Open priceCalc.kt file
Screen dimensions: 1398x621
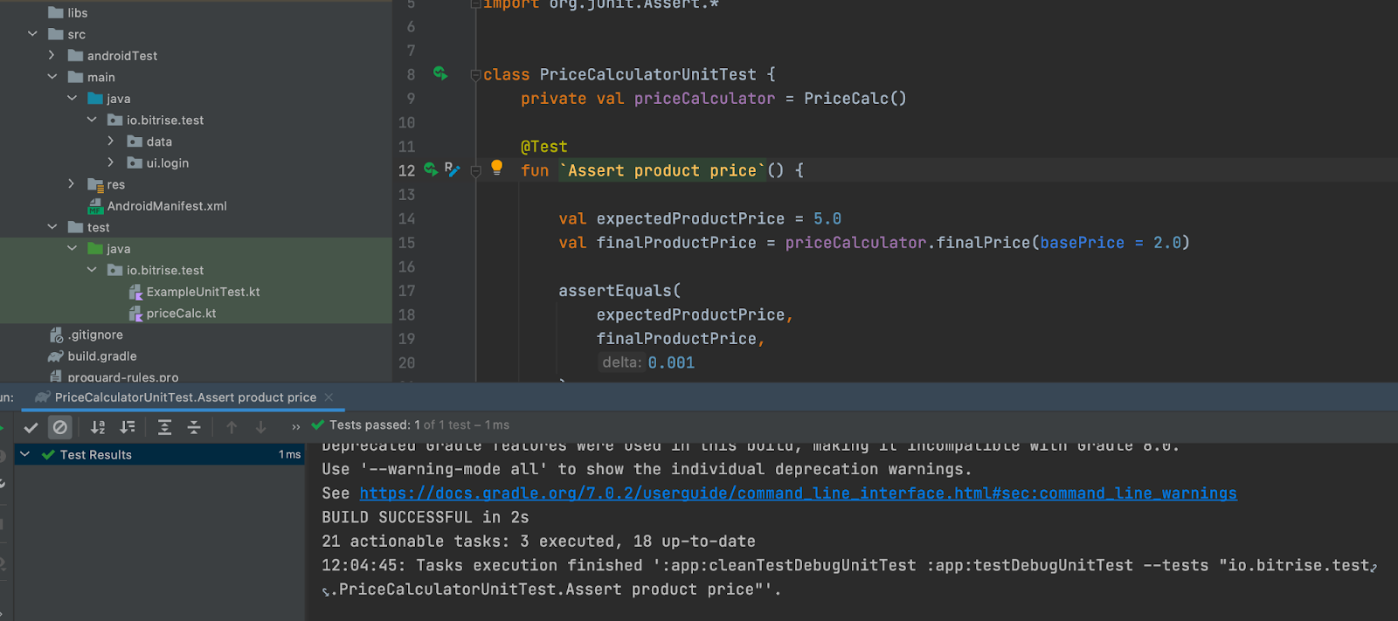coord(181,313)
